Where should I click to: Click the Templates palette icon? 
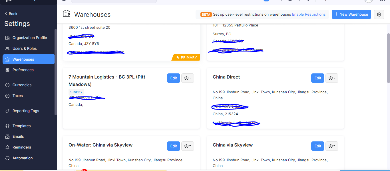click(7, 126)
